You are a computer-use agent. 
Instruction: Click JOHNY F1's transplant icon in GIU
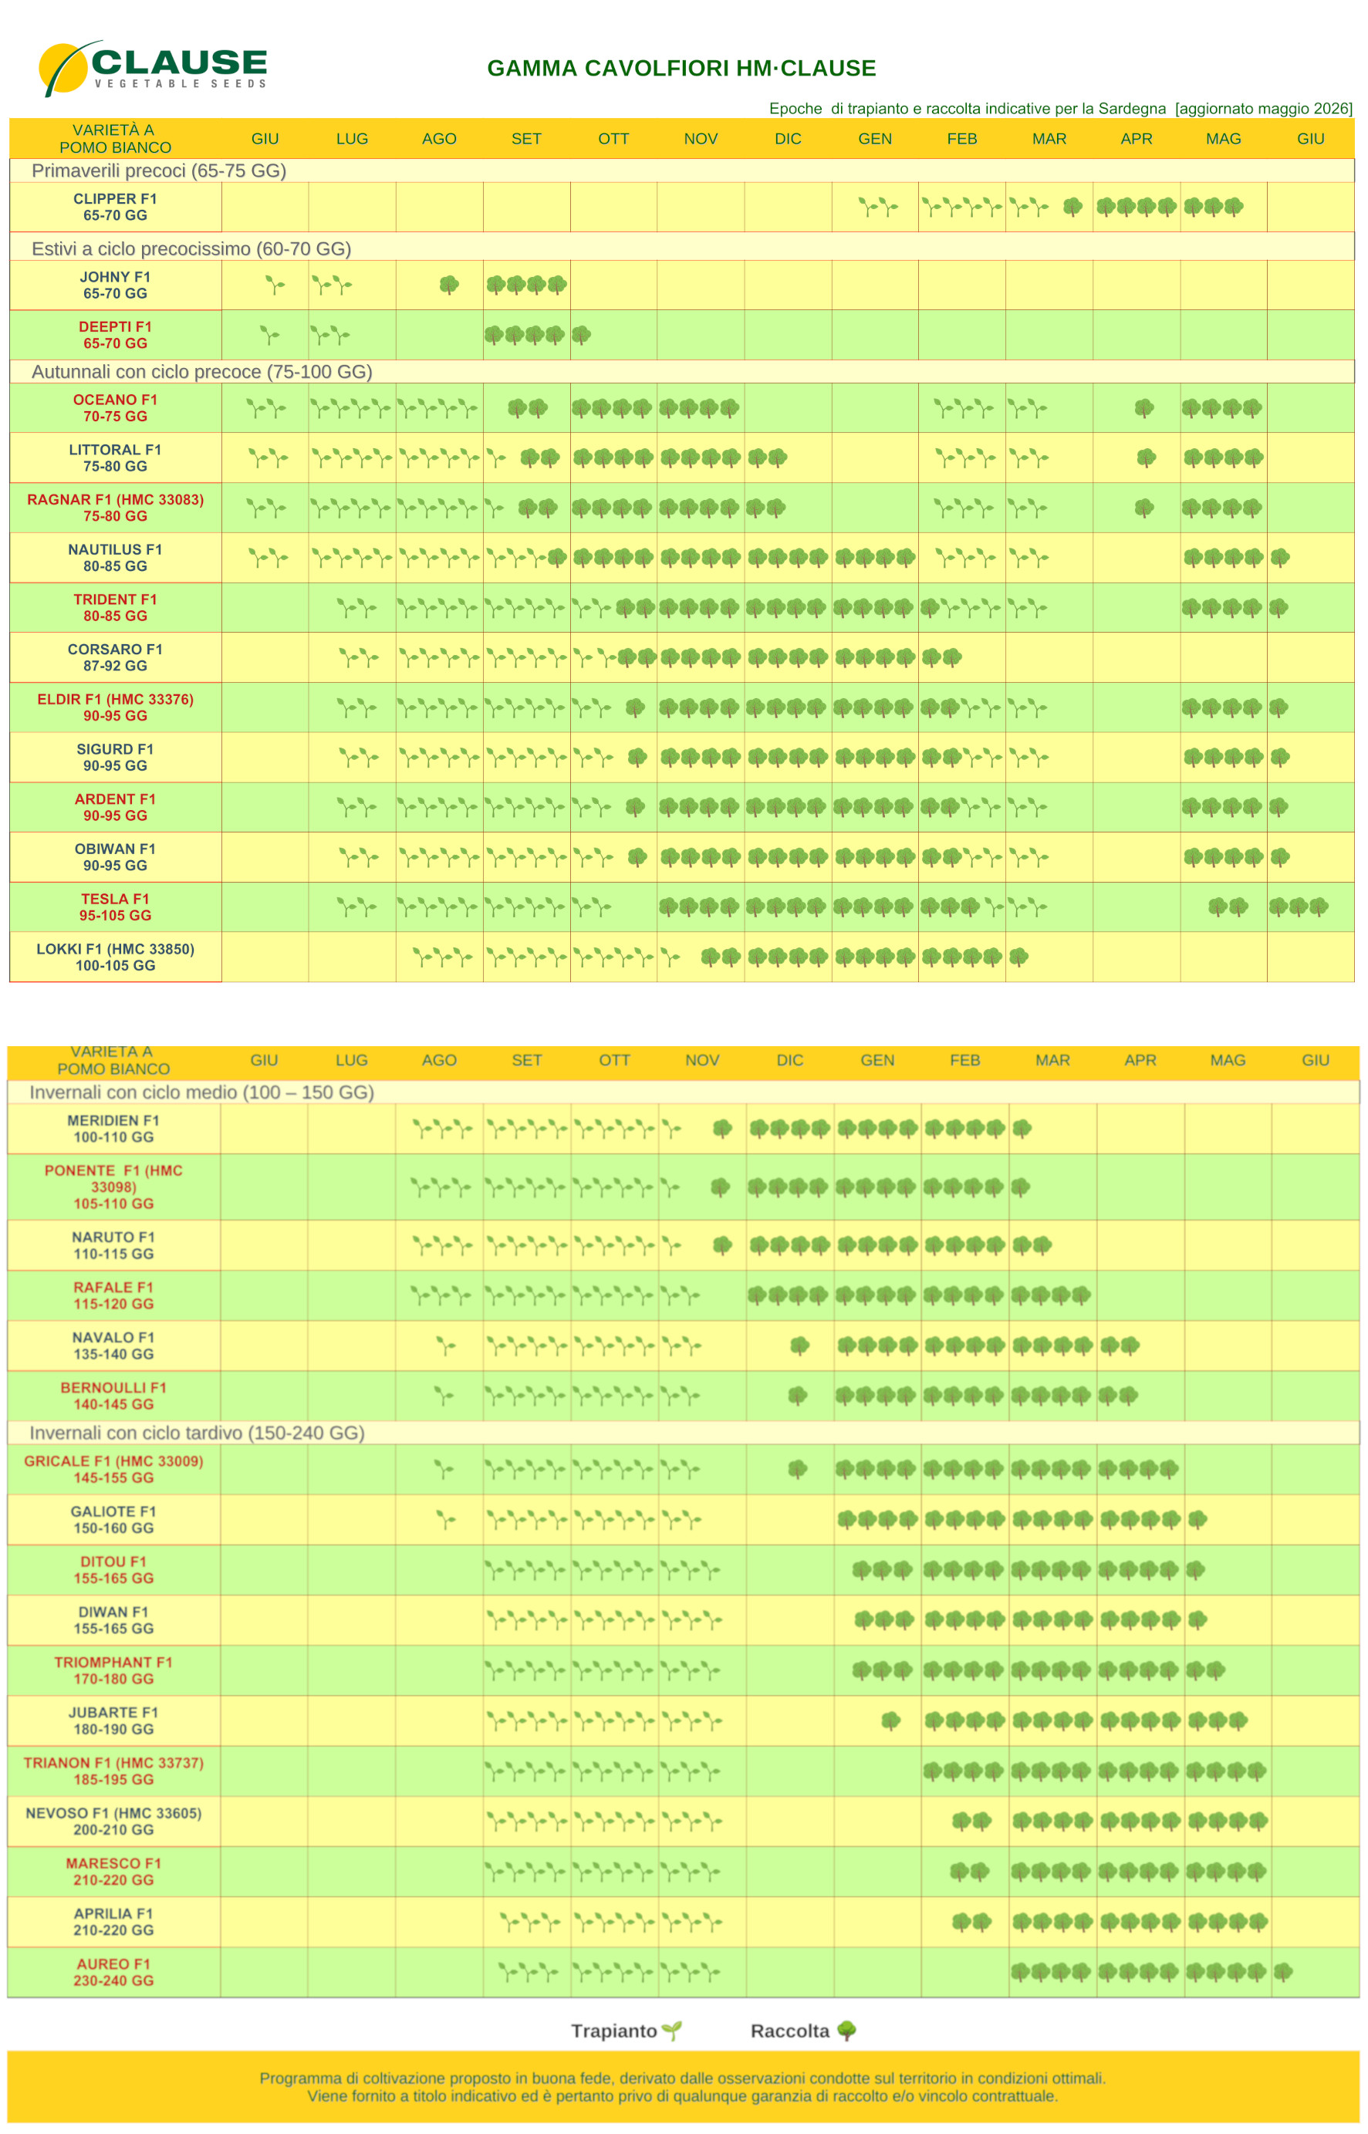(275, 284)
